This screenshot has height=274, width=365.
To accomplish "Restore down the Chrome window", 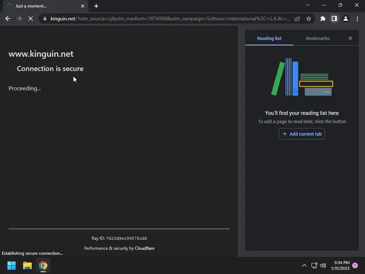I will 340,5.
